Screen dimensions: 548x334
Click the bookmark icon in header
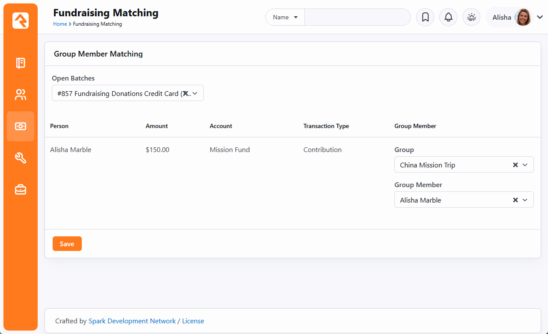click(x=425, y=17)
